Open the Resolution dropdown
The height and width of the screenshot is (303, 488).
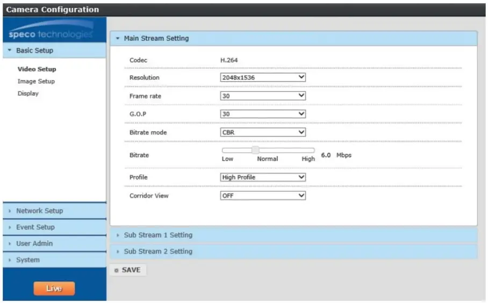263,77
